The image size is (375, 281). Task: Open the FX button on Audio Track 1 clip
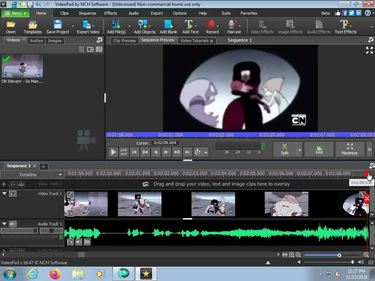click(70, 242)
